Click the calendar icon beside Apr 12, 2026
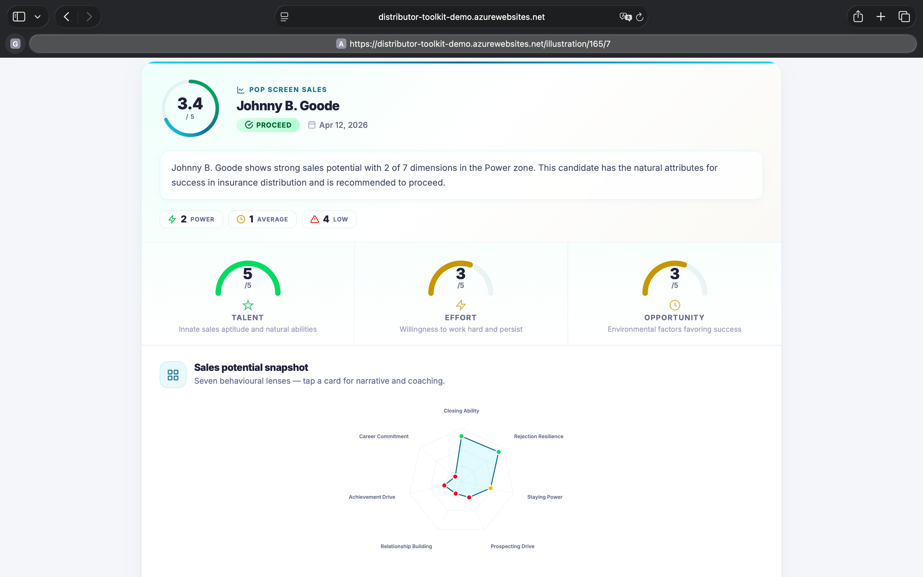The height and width of the screenshot is (577, 923). pos(312,125)
